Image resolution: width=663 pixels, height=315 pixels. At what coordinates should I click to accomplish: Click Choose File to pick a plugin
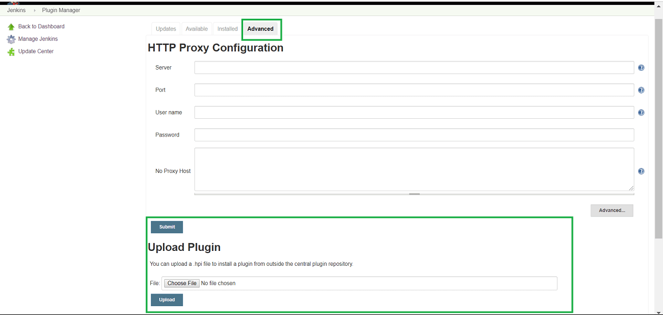[182, 283]
